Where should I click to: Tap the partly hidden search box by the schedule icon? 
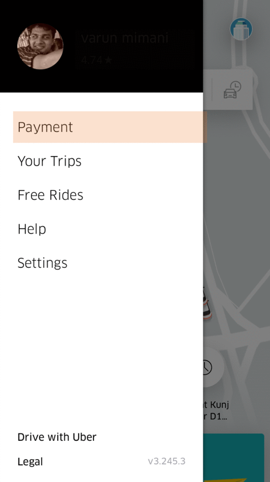[207, 90]
